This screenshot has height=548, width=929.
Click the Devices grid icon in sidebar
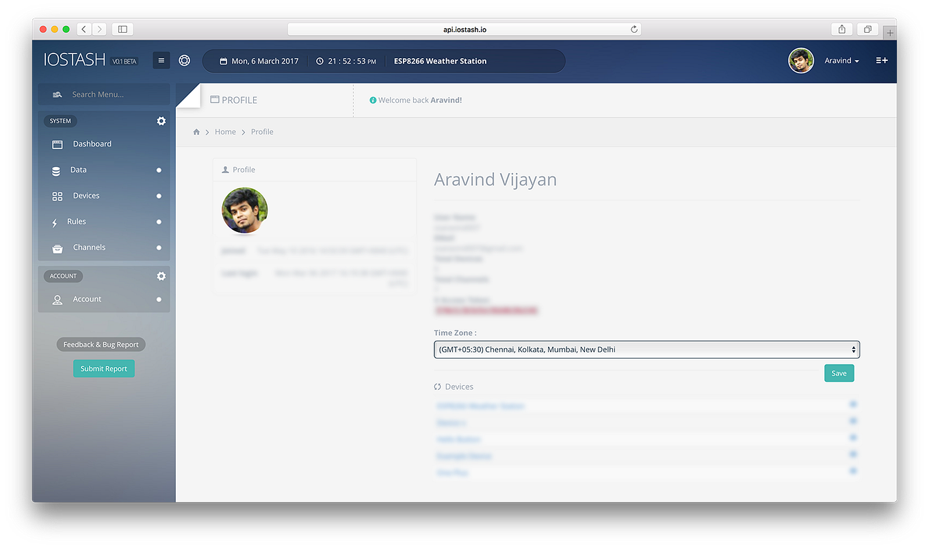point(57,196)
